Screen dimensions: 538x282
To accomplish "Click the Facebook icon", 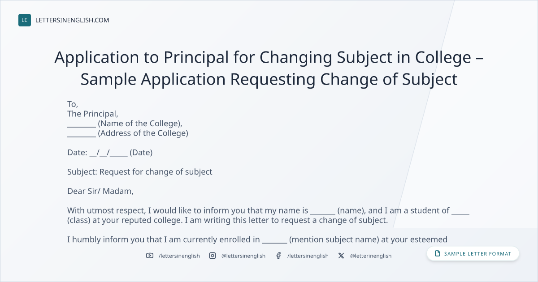I will [278, 256].
